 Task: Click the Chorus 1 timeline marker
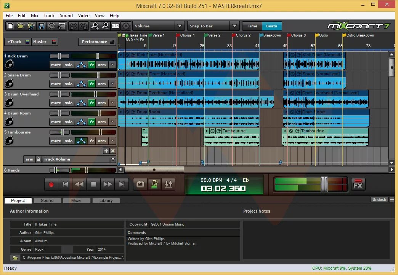[x=185, y=35]
